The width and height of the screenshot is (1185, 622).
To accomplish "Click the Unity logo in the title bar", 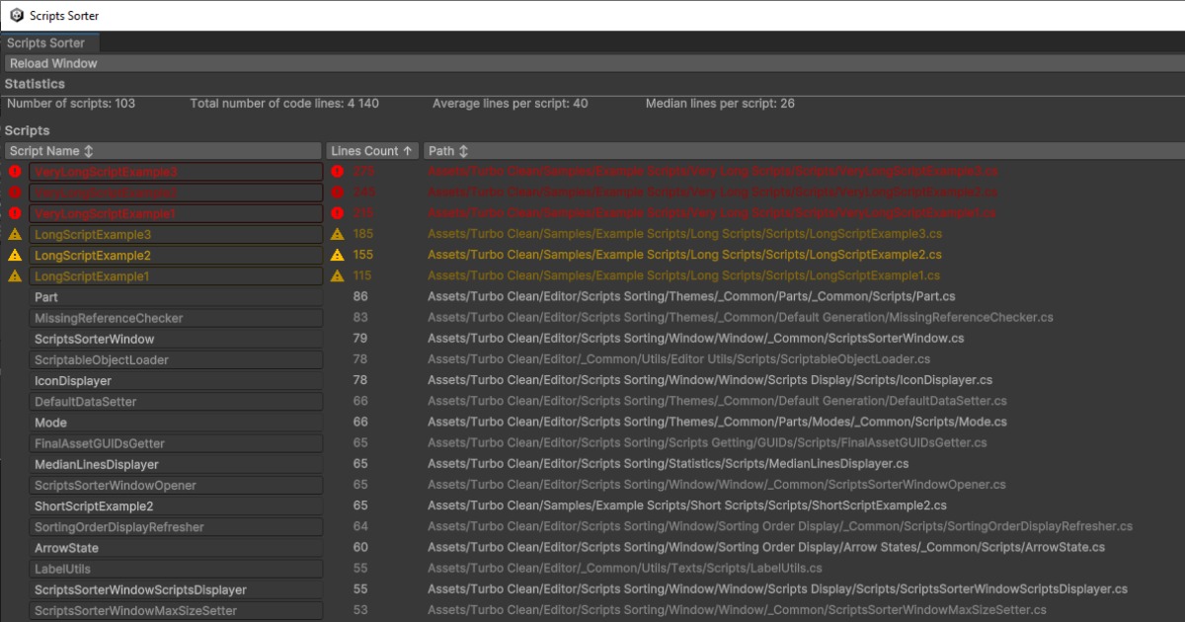I will tap(17, 16).
